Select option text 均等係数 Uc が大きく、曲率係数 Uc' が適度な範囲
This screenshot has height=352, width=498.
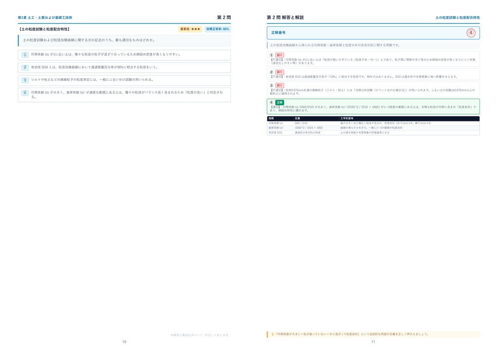127,95
